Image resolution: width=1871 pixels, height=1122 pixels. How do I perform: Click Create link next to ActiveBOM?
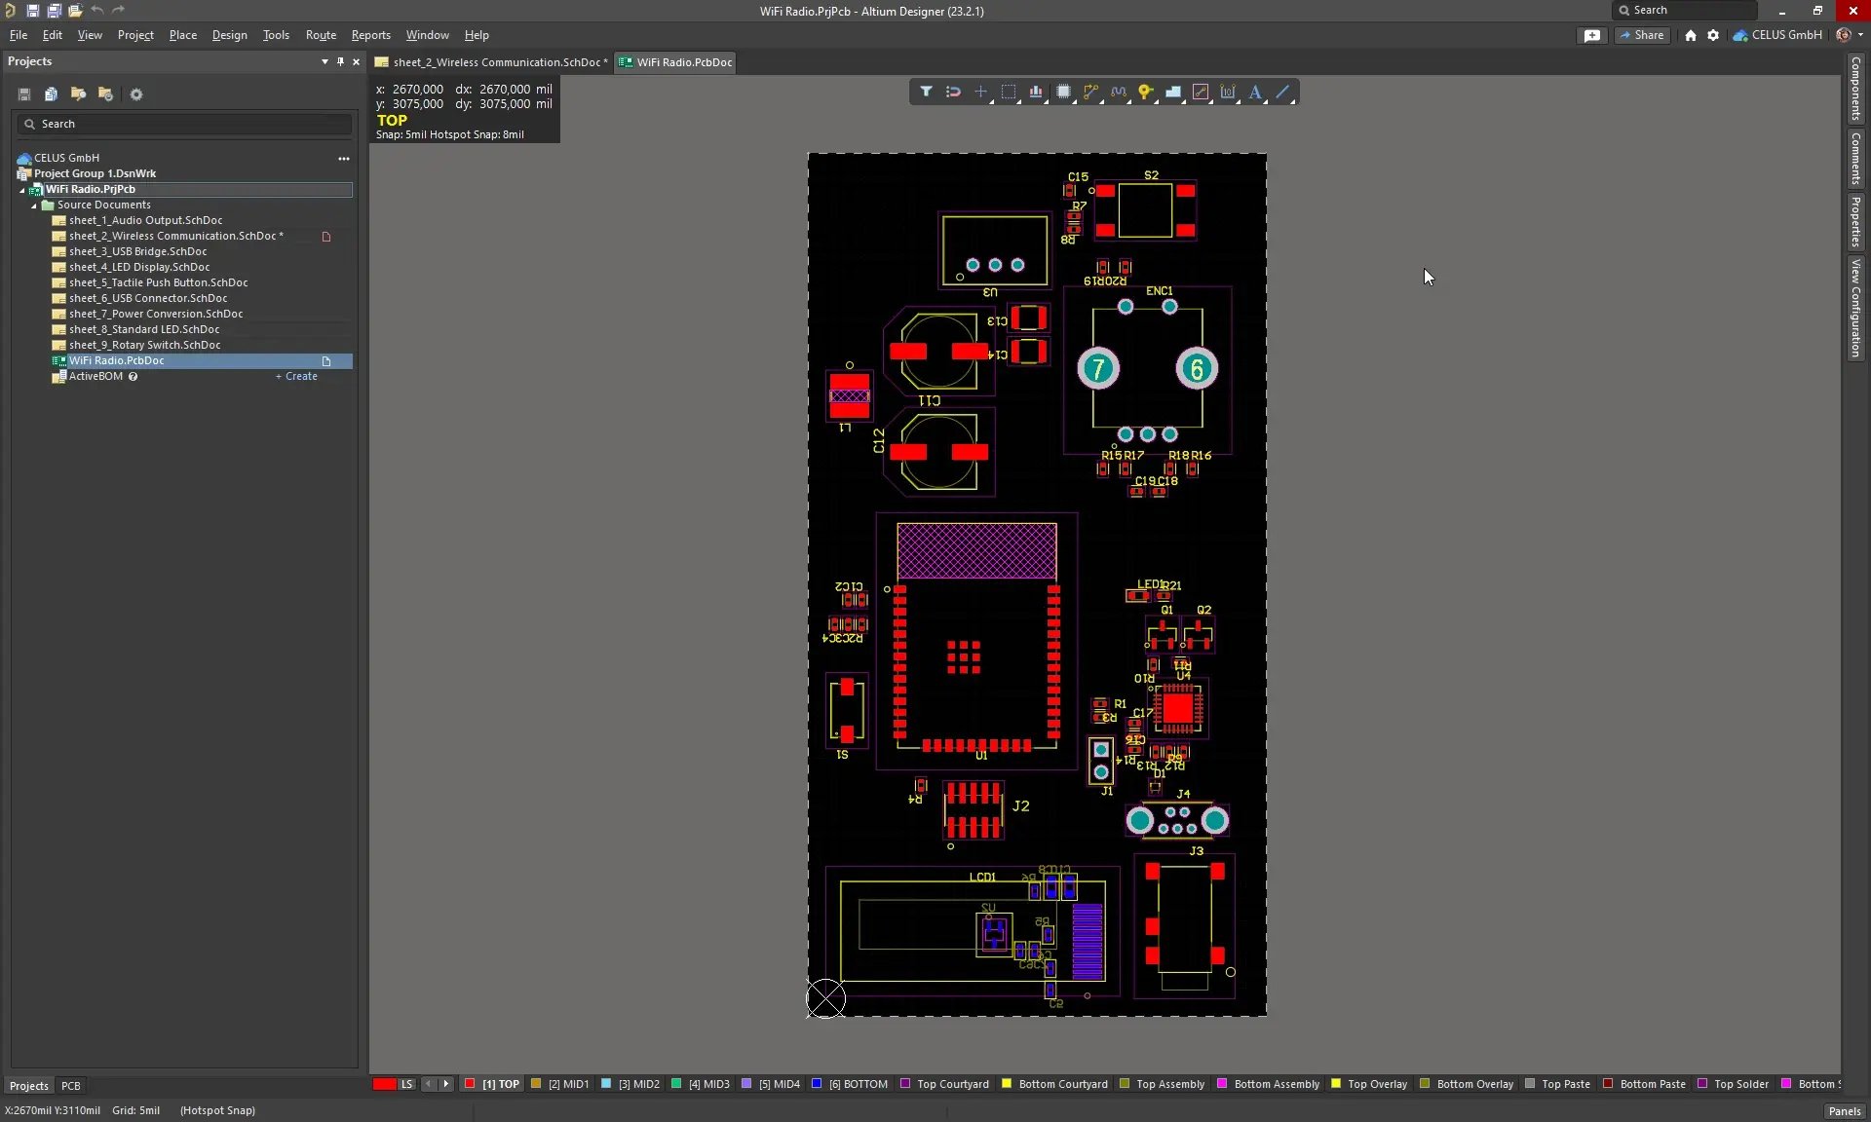click(x=296, y=377)
